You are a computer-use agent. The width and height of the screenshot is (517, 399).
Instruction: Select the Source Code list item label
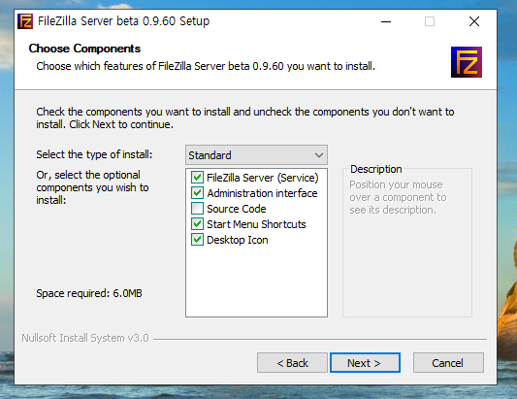[x=237, y=209]
